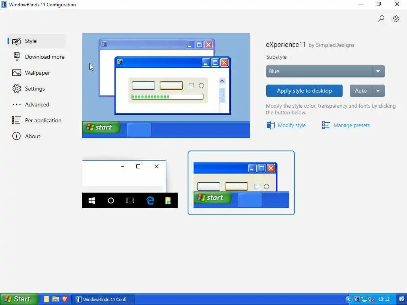Image resolution: width=407 pixels, height=305 pixels.
Task: Click the muted volume tray icon
Action: pos(371,299)
